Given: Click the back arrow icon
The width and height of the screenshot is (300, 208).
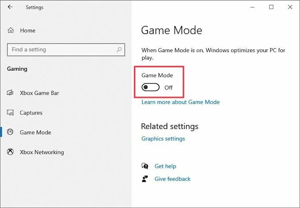Looking at the screenshot, I should click(10, 7).
